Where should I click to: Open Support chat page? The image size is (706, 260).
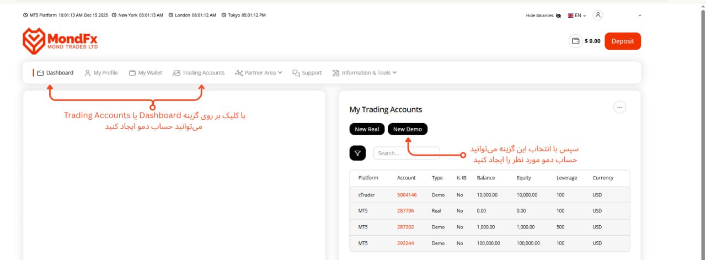[x=307, y=73]
